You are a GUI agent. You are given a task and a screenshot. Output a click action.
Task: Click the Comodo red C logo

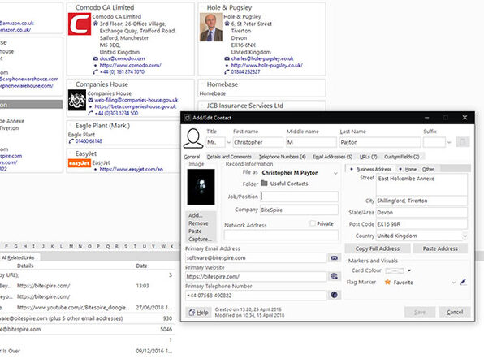[80, 24]
